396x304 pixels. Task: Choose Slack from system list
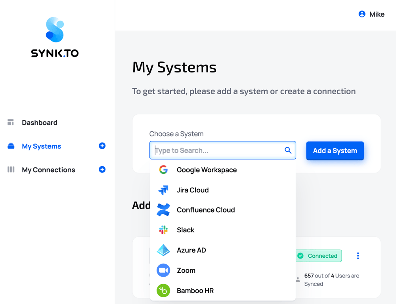point(222,230)
